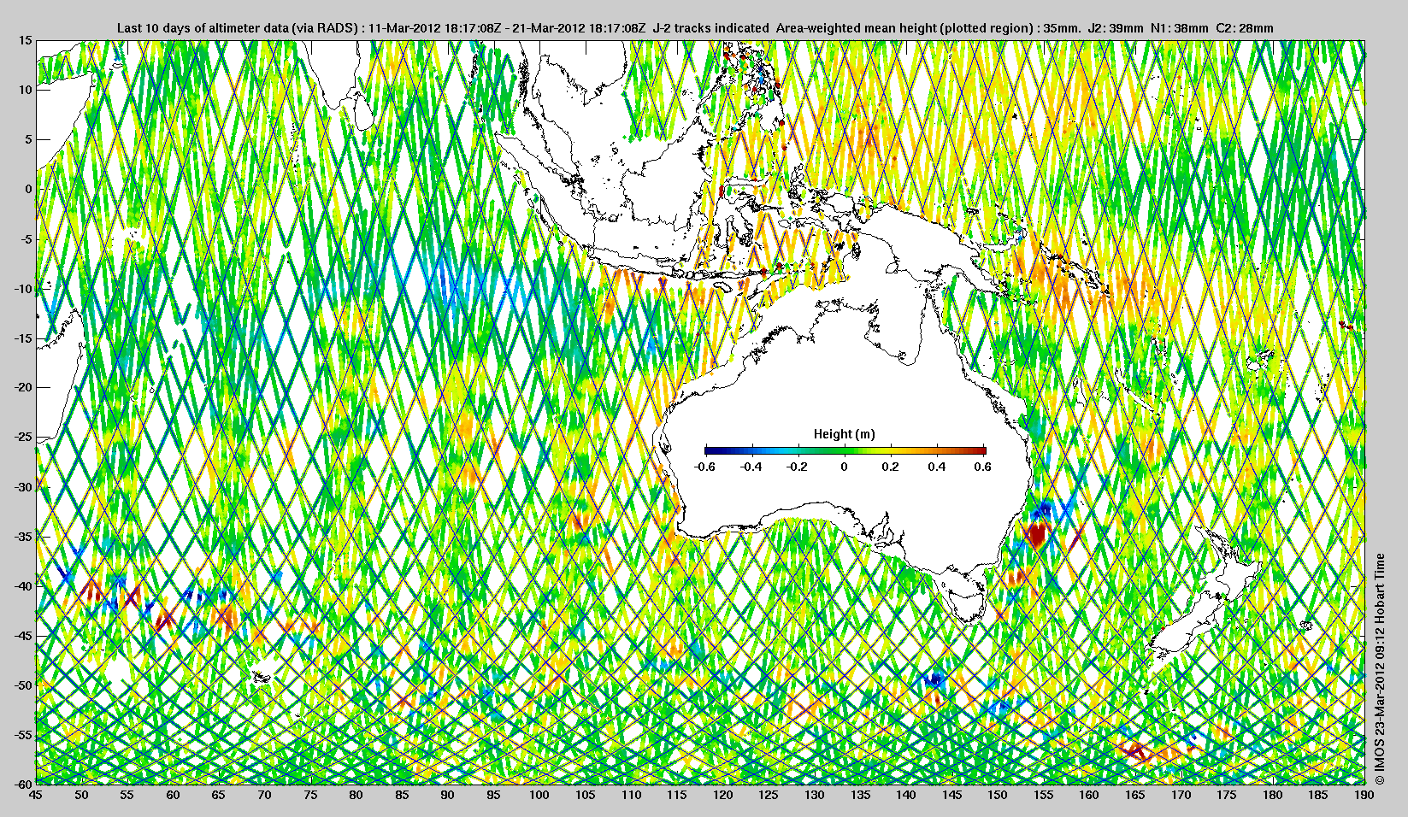Click the 'J-2 tracks indicated' title text

[711, 28]
